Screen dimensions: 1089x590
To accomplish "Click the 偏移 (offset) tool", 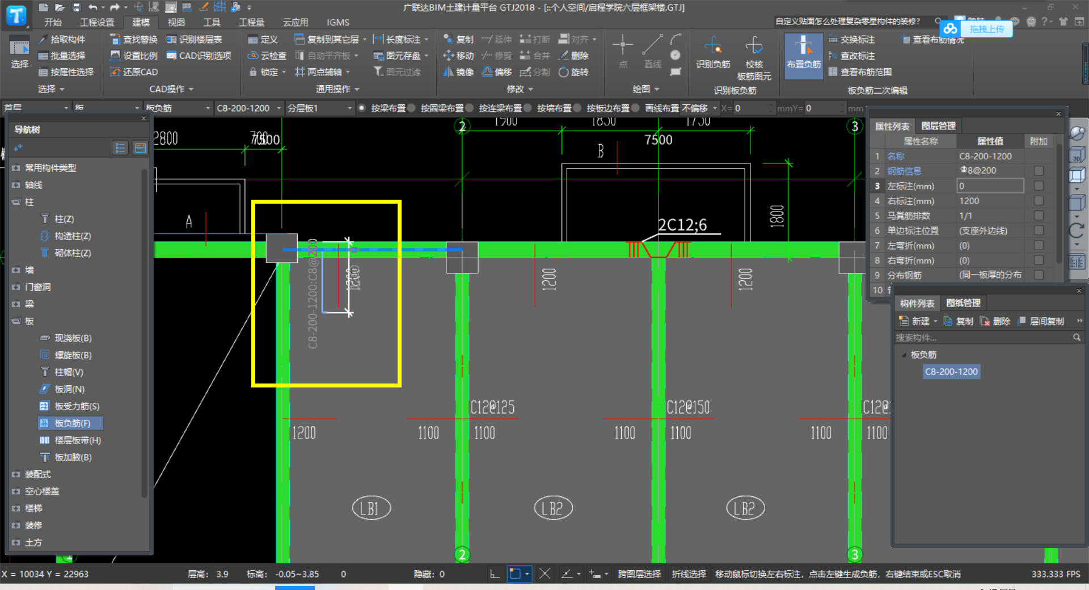I will (x=497, y=72).
